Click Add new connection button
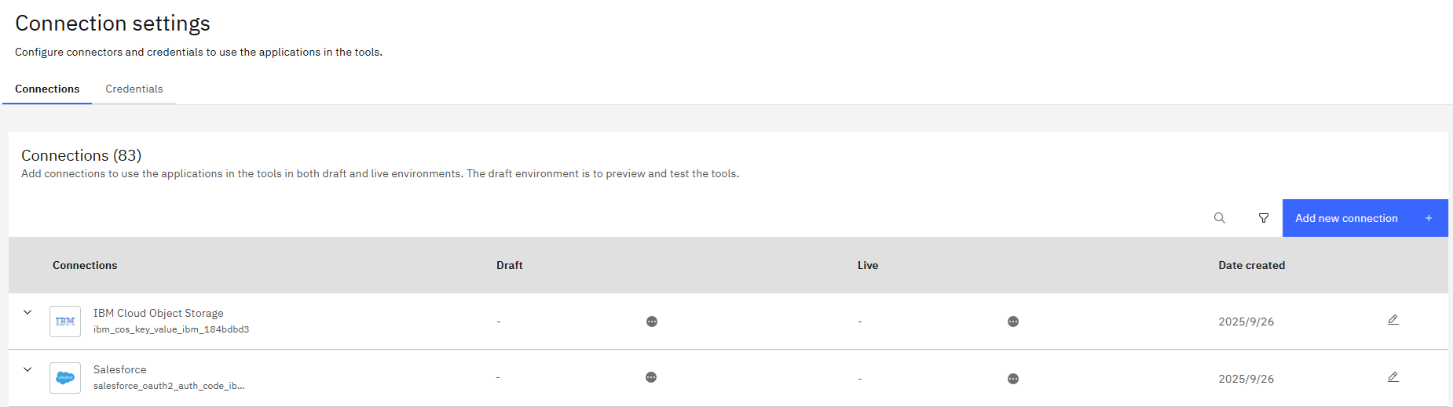The height and width of the screenshot is (407, 1453). (x=1364, y=218)
